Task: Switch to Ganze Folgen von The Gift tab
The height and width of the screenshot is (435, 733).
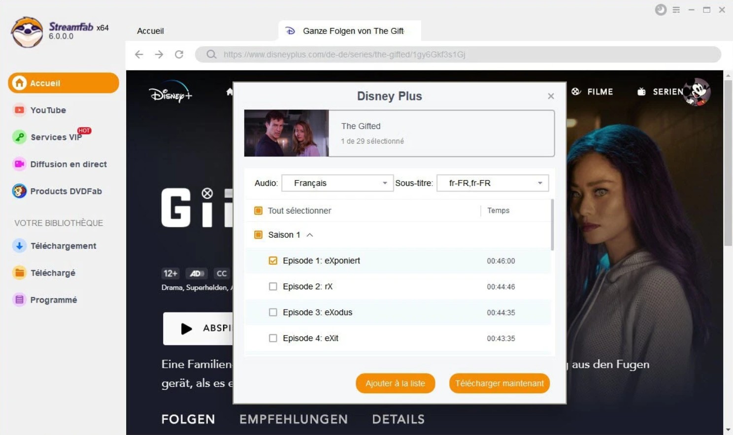Action: pos(349,31)
